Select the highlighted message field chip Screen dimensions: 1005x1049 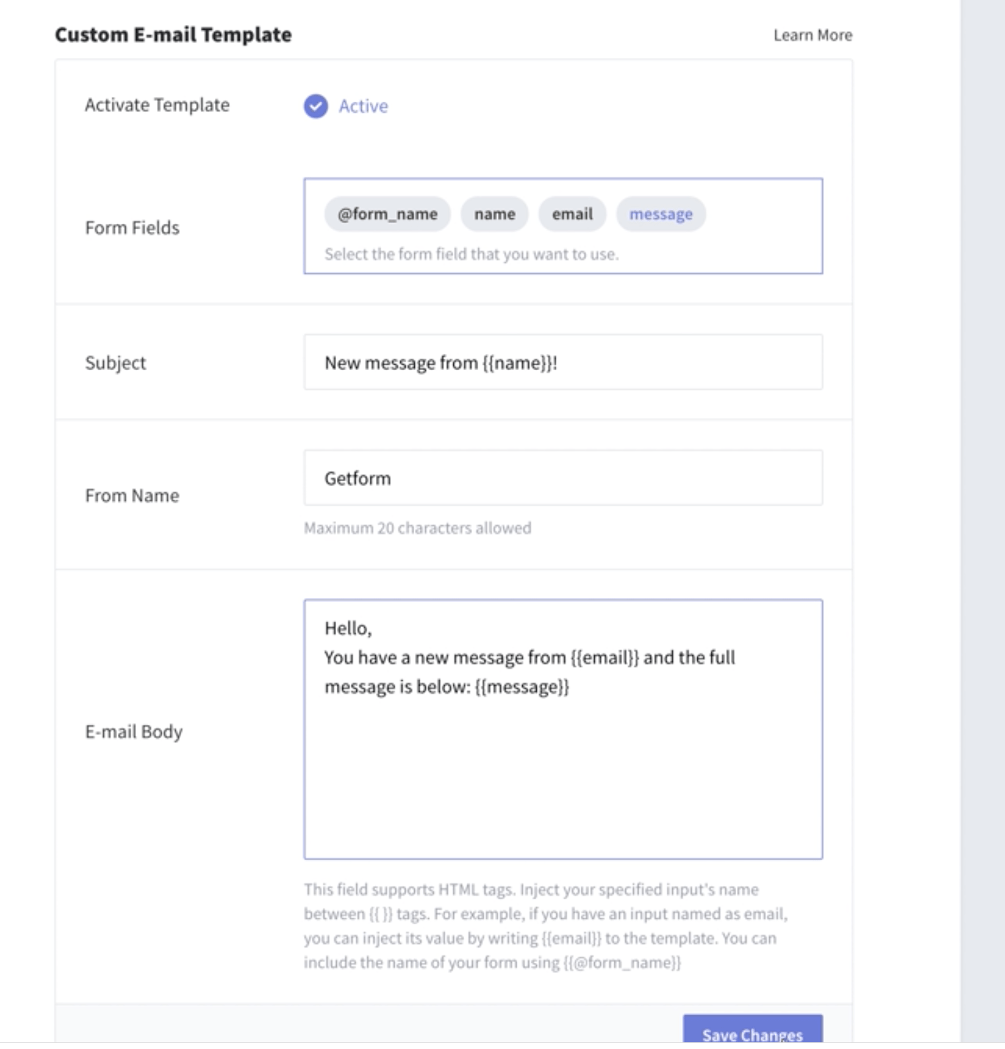(x=661, y=214)
